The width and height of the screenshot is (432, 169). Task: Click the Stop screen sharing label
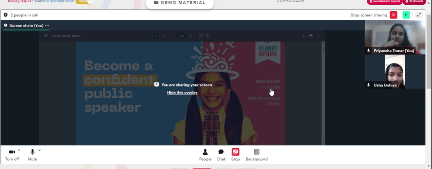368,15
